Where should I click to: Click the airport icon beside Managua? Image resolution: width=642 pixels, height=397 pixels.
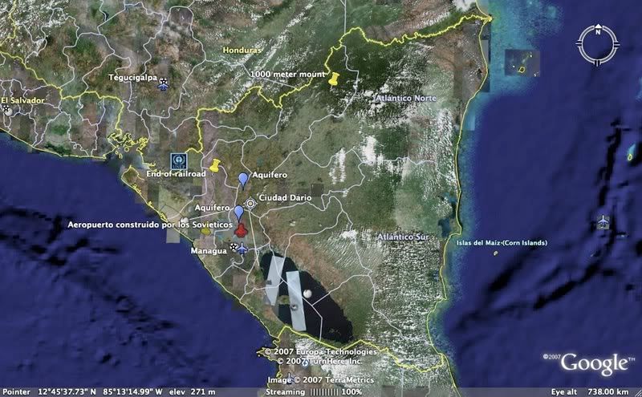point(242,249)
